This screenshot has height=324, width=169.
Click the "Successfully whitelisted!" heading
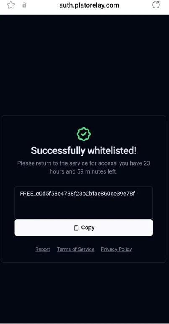tap(83, 150)
